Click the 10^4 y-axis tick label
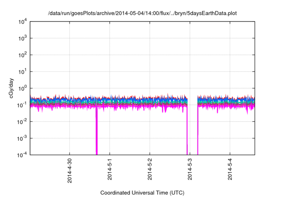281x197 pixels. tap(23, 22)
